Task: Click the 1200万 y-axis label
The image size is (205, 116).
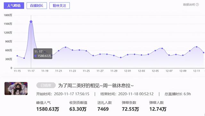Action: [8, 33]
